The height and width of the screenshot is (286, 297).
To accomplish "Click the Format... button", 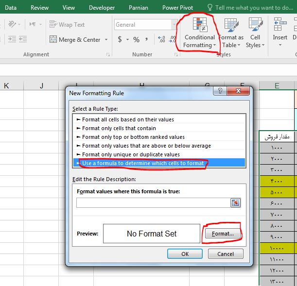I will pyautogui.click(x=223, y=234).
